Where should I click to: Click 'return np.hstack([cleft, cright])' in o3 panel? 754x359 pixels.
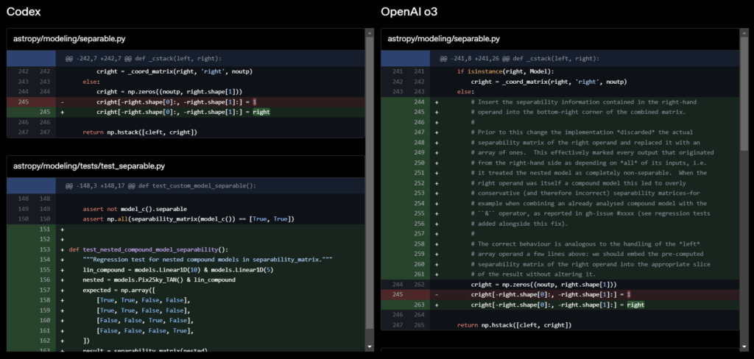click(x=515, y=325)
